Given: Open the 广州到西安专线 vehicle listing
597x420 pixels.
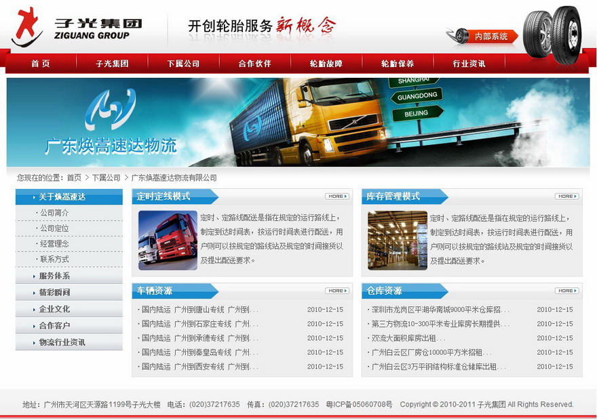Looking at the screenshot, I should point(200,366).
